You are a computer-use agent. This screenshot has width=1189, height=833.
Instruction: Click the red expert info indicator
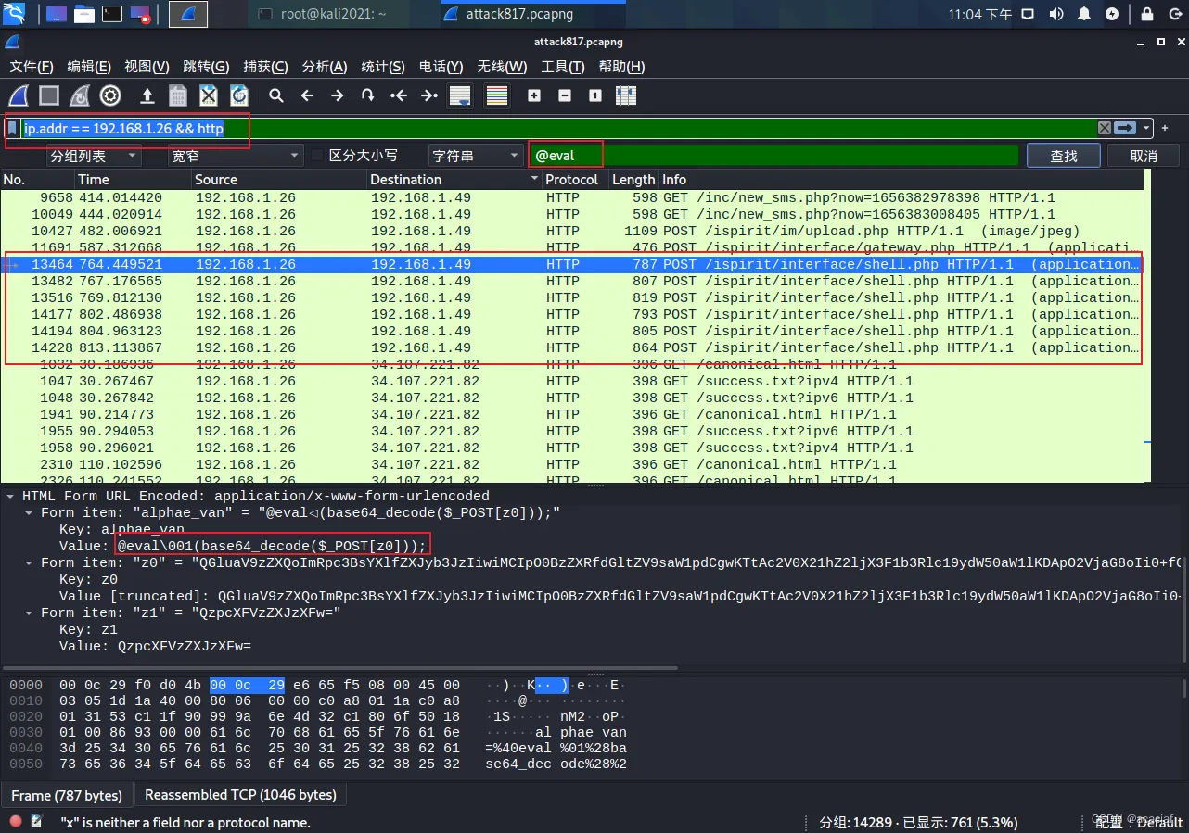pyautogui.click(x=16, y=822)
